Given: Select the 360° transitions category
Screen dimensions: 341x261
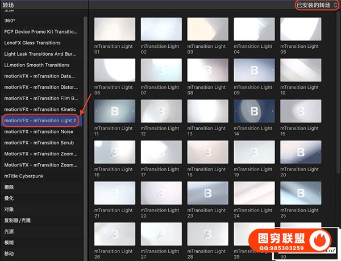Looking at the screenshot, I should click(11, 20).
